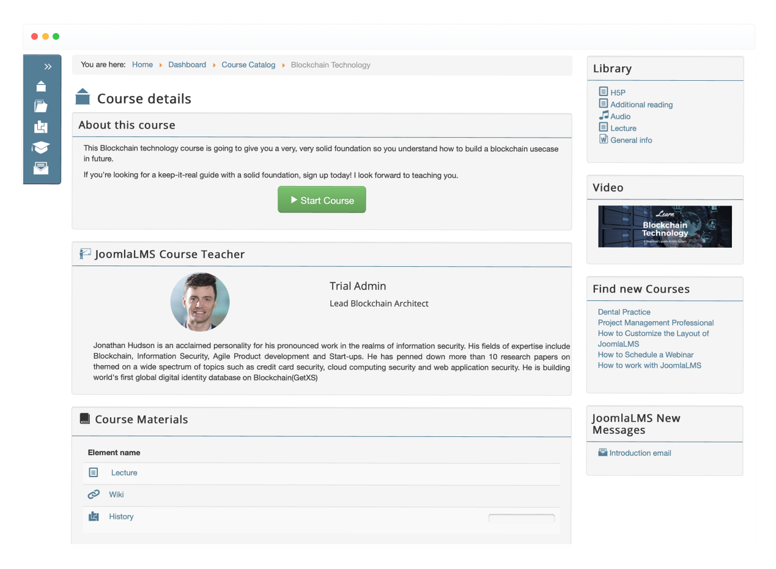This screenshot has width=776, height=569.
Task: Click the JoomlaLMS New Messages panel heading
Action: coord(636,424)
